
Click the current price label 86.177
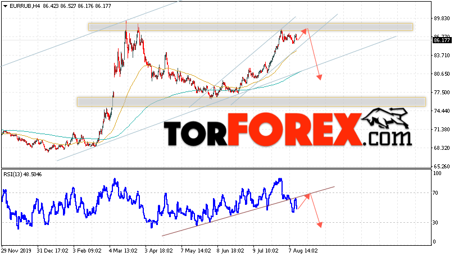442,40
